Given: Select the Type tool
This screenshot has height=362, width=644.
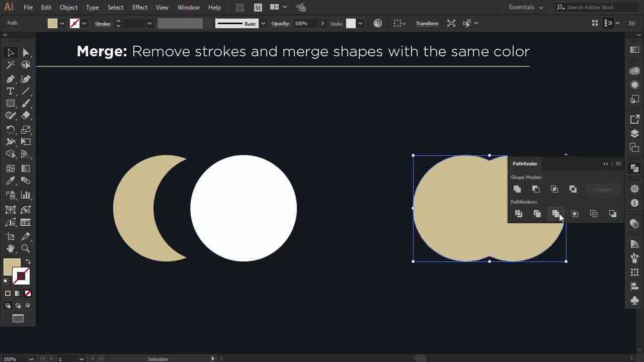Looking at the screenshot, I should 11,91.
